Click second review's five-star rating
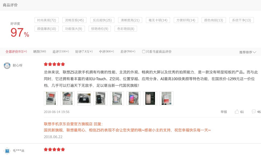The height and width of the screenshot is (155, 261). coord(54,149)
